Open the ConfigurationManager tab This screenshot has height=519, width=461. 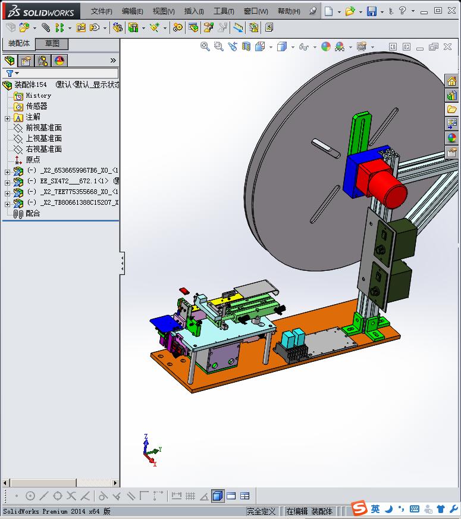click(x=43, y=61)
